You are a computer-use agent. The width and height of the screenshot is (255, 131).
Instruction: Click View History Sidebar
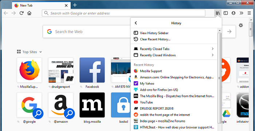174,33
